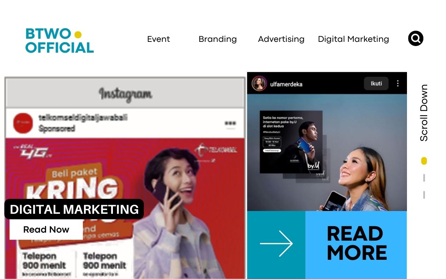Click the Ikuti follow button
Viewport: 446px width, 279px height.
pos(376,84)
